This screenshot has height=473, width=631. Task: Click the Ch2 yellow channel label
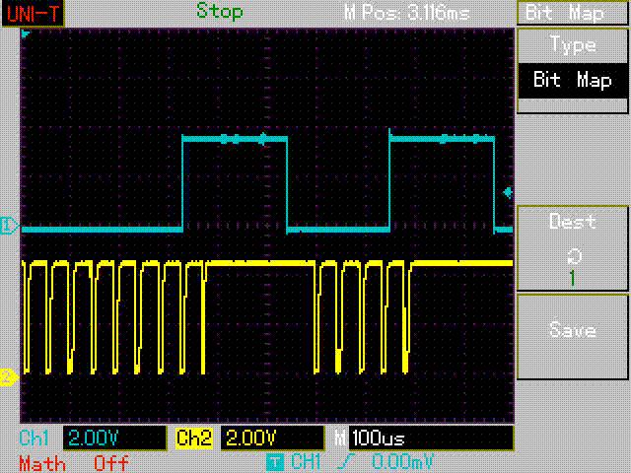194,438
